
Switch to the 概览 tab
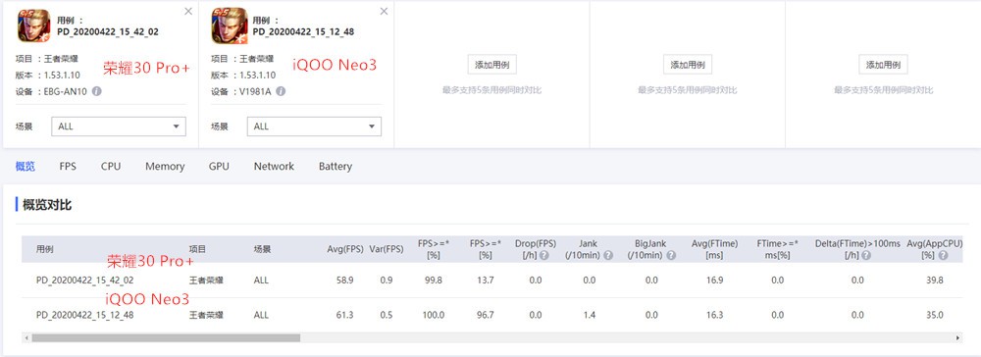coord(26,167)
